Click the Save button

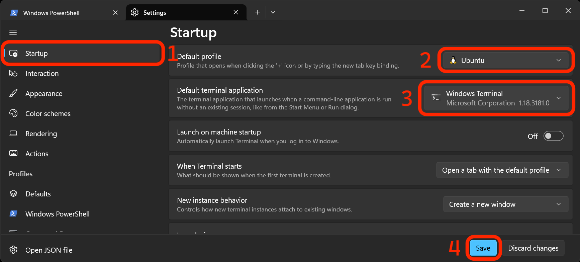483,248
